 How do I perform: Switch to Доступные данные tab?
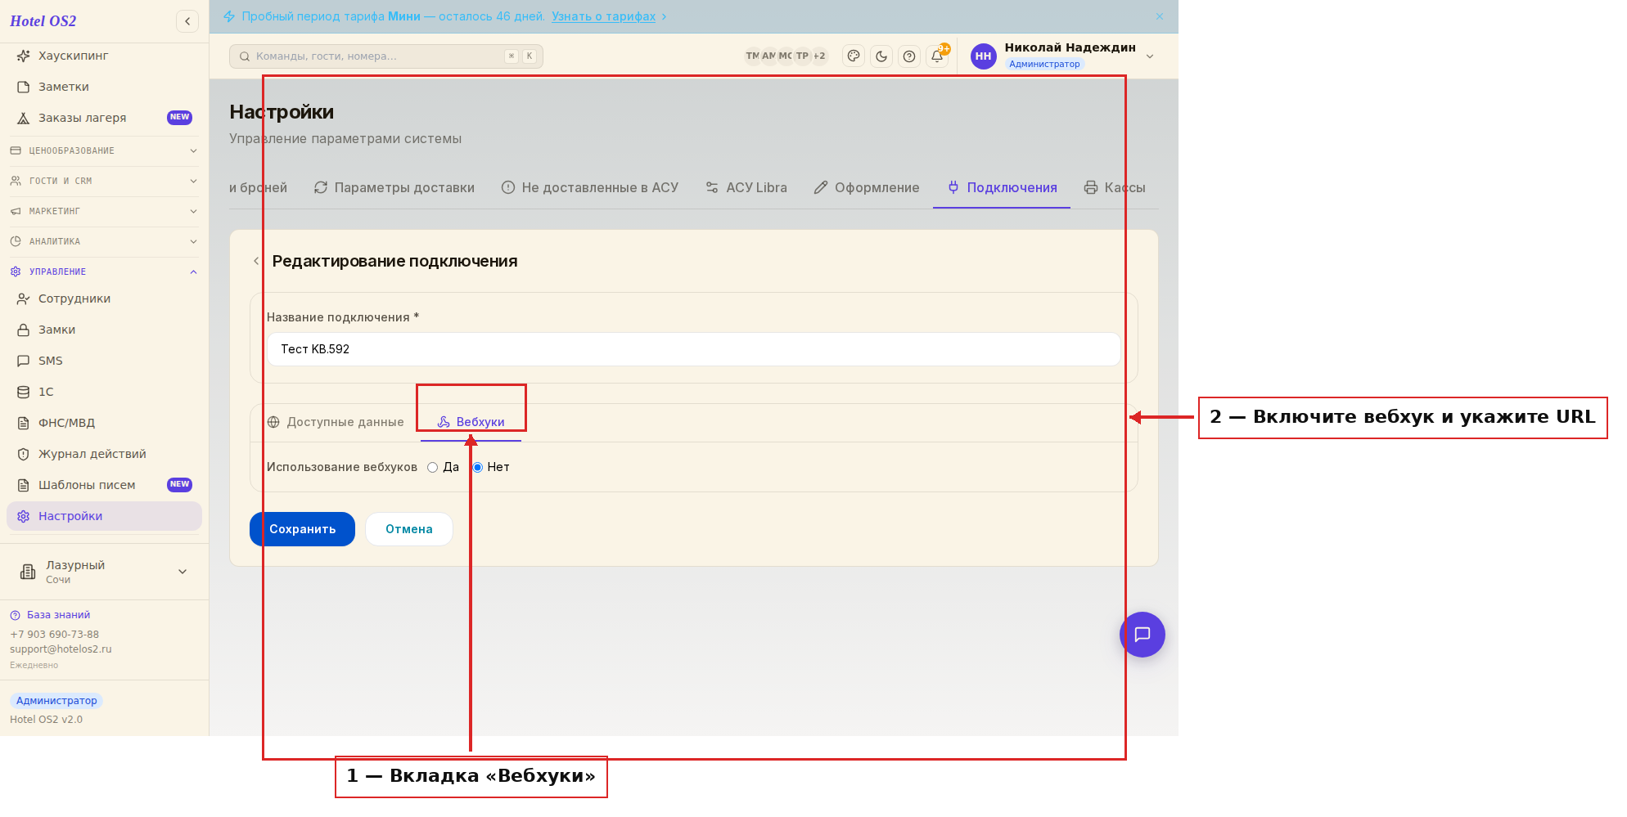336,422
